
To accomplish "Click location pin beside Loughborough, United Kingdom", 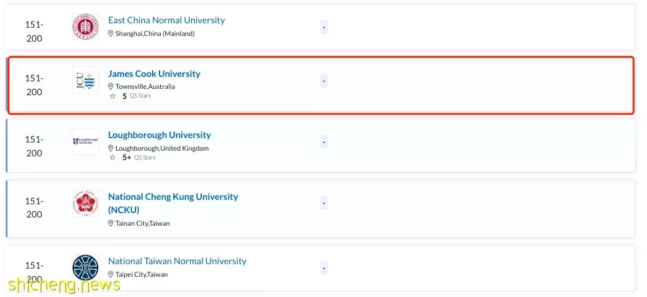I will (x=110, y=148).
